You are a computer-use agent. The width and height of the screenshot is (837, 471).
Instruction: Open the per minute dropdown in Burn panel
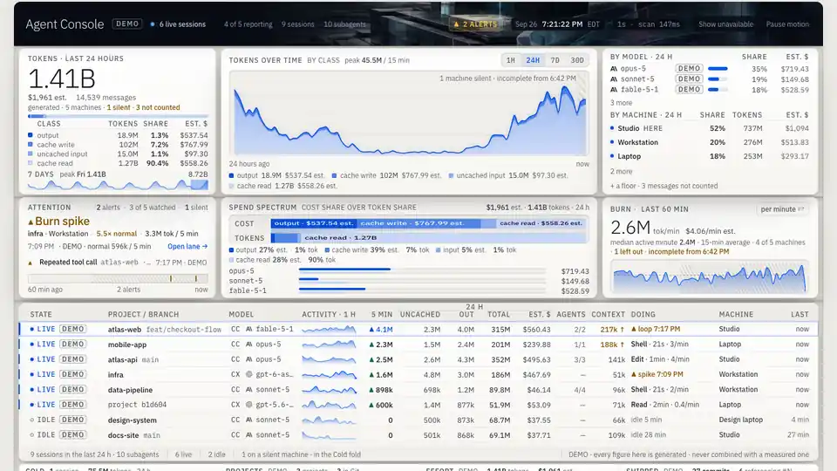pyautogui.click(x=782, y=209)
